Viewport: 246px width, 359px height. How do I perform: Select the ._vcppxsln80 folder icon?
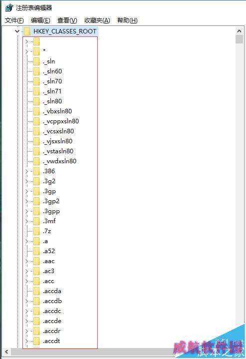pos(36,121)
